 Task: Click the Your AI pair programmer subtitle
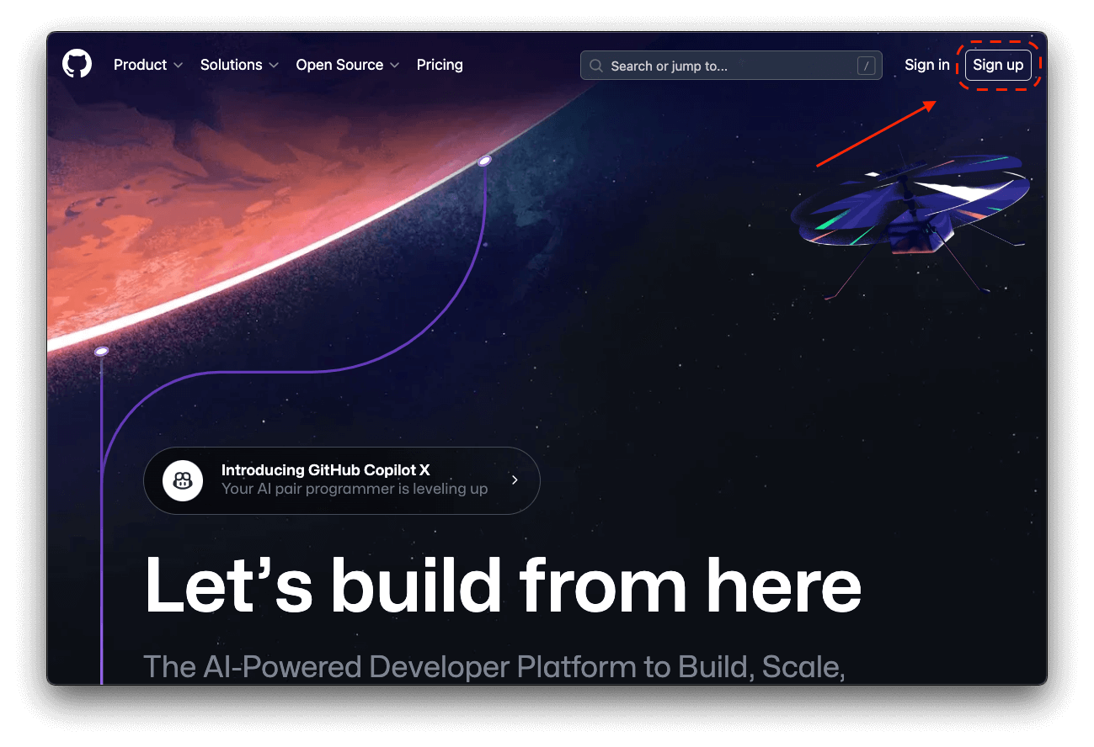pos(355,489)
